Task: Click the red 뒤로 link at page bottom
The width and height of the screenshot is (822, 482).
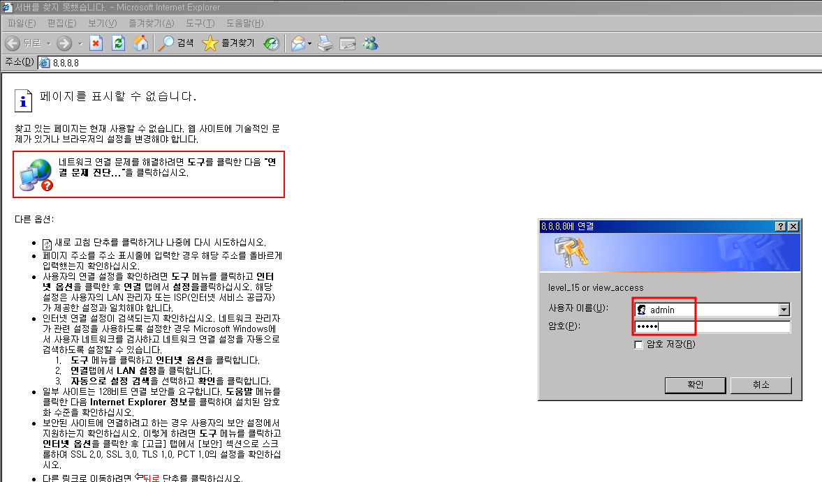Action: coord(150,478)
